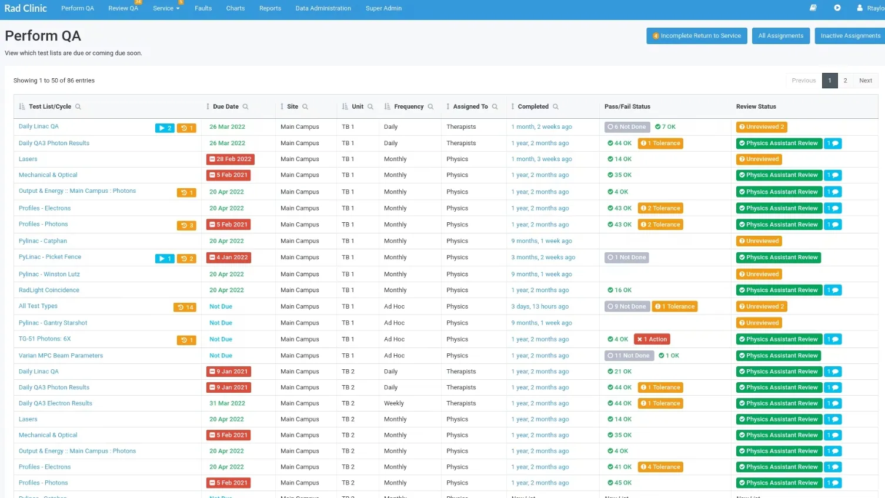Click completed link '3 months, 2 weeks ago'
Screen dimensions: 885x498
coord(543,257)
